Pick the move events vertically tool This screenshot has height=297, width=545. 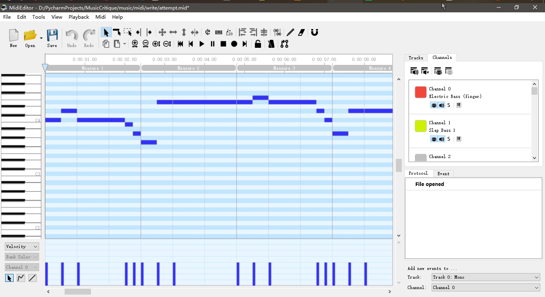pos(184,32)
